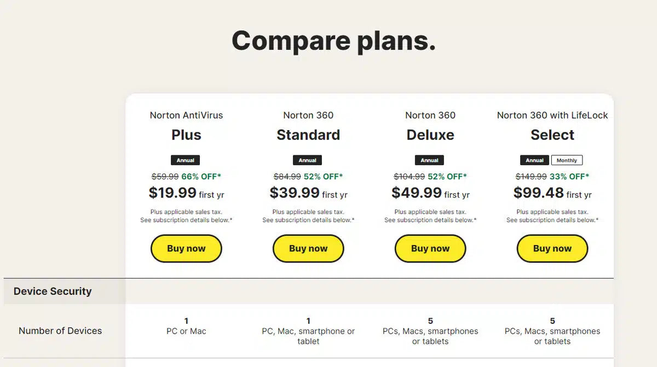
Task: Click the Norton 360 Standard plan title
Action: pyautogui.click(x=308, y=135)
